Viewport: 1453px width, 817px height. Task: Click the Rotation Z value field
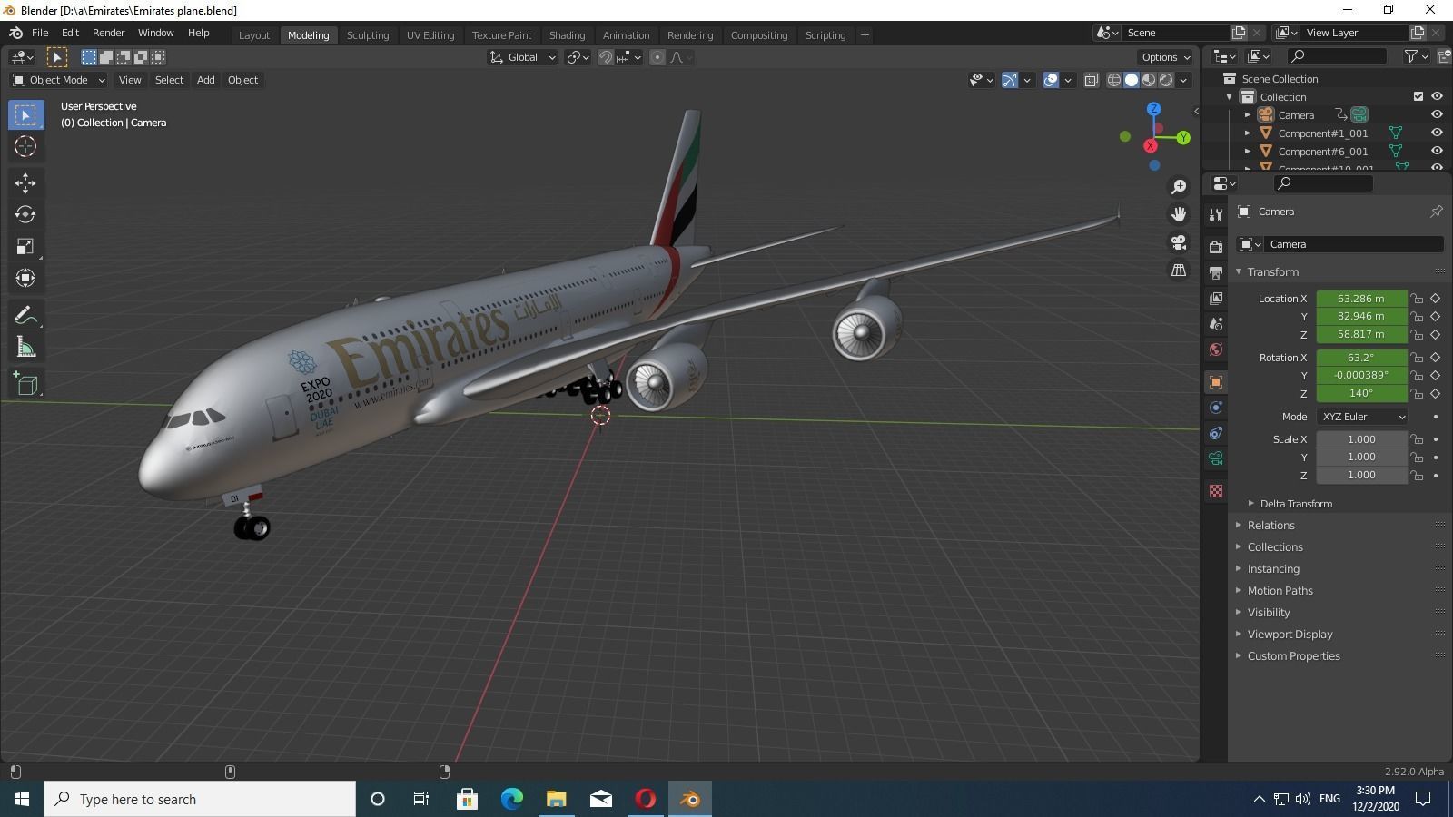point(1361,394)
